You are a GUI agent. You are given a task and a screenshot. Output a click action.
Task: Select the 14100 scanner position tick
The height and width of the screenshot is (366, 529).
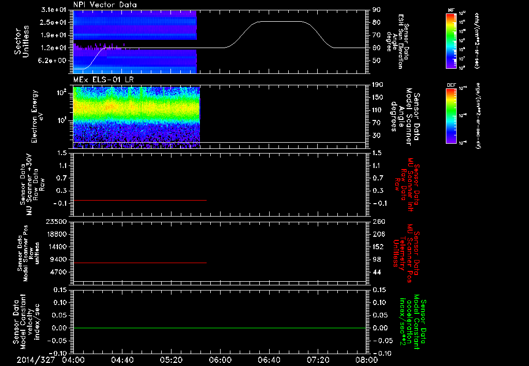click(x=57, y=247)
